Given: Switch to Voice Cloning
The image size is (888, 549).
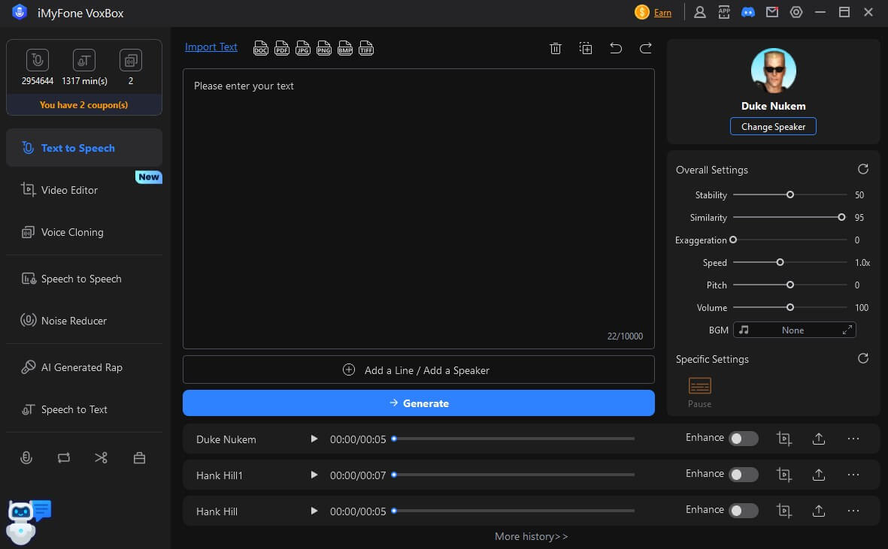Looking at the screenshot, I should [x=71, y=232].
